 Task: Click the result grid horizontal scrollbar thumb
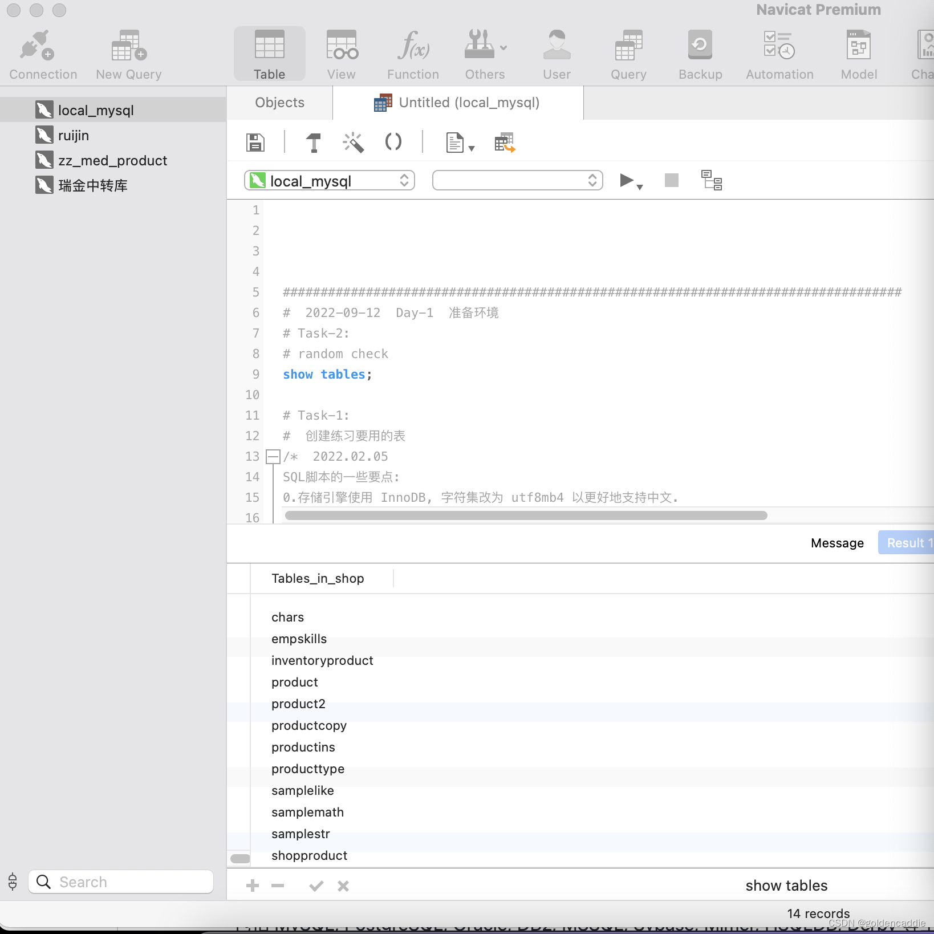(x=240, y=859)
